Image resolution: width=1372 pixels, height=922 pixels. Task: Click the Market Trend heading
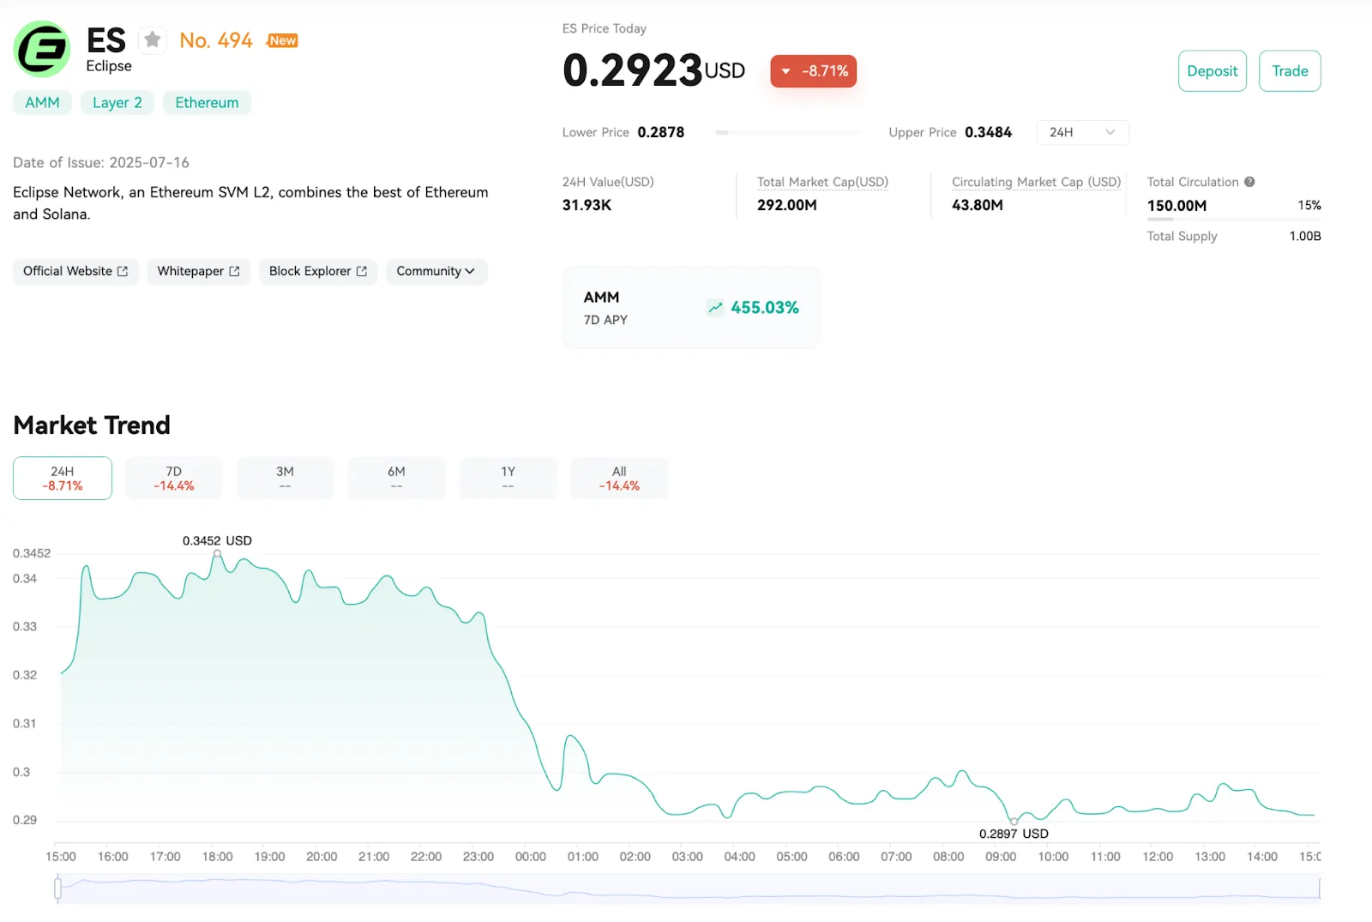tap(92, 425)
